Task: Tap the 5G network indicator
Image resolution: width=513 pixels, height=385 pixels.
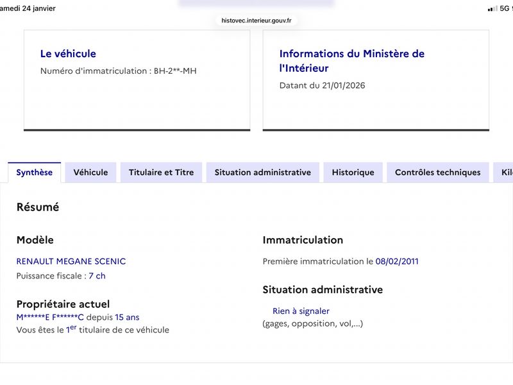Action: click(x=506, y=8)
